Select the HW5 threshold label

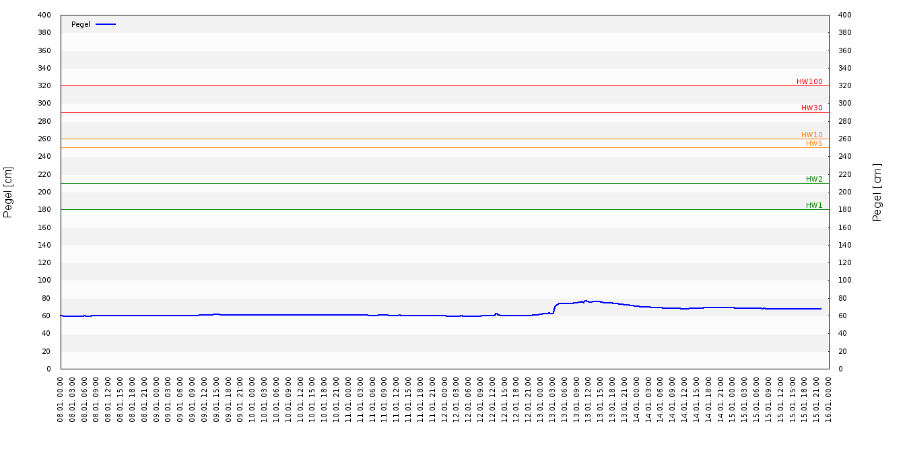(813, 143)
